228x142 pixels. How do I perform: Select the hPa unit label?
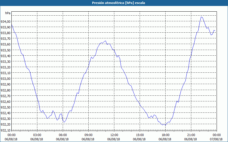pos(8,13)
